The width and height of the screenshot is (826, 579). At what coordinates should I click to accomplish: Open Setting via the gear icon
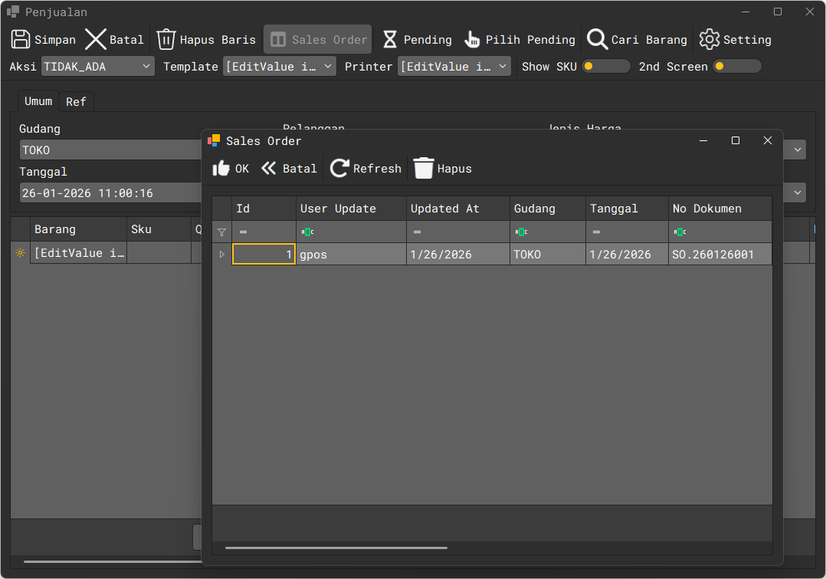tap(710, 40)
